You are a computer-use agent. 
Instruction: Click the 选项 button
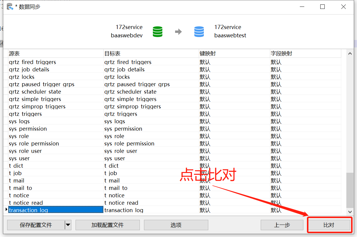(x=176, y=225)
